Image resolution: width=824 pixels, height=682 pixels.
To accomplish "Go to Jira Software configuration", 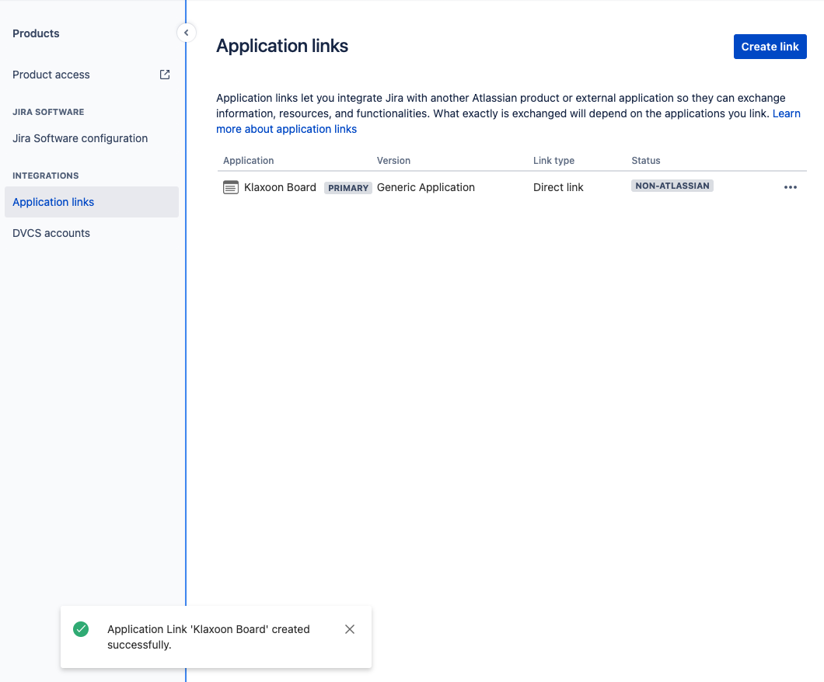I will tap(80, 137).
